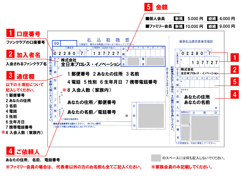Click 7 携帯電話番号 in the left list
The height and width of the screenshot is (180, 243).
(x=19, y=127)
